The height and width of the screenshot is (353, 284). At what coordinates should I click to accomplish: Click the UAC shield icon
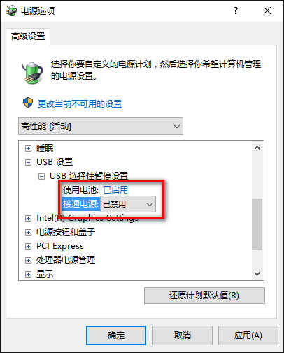coord(28,103)
